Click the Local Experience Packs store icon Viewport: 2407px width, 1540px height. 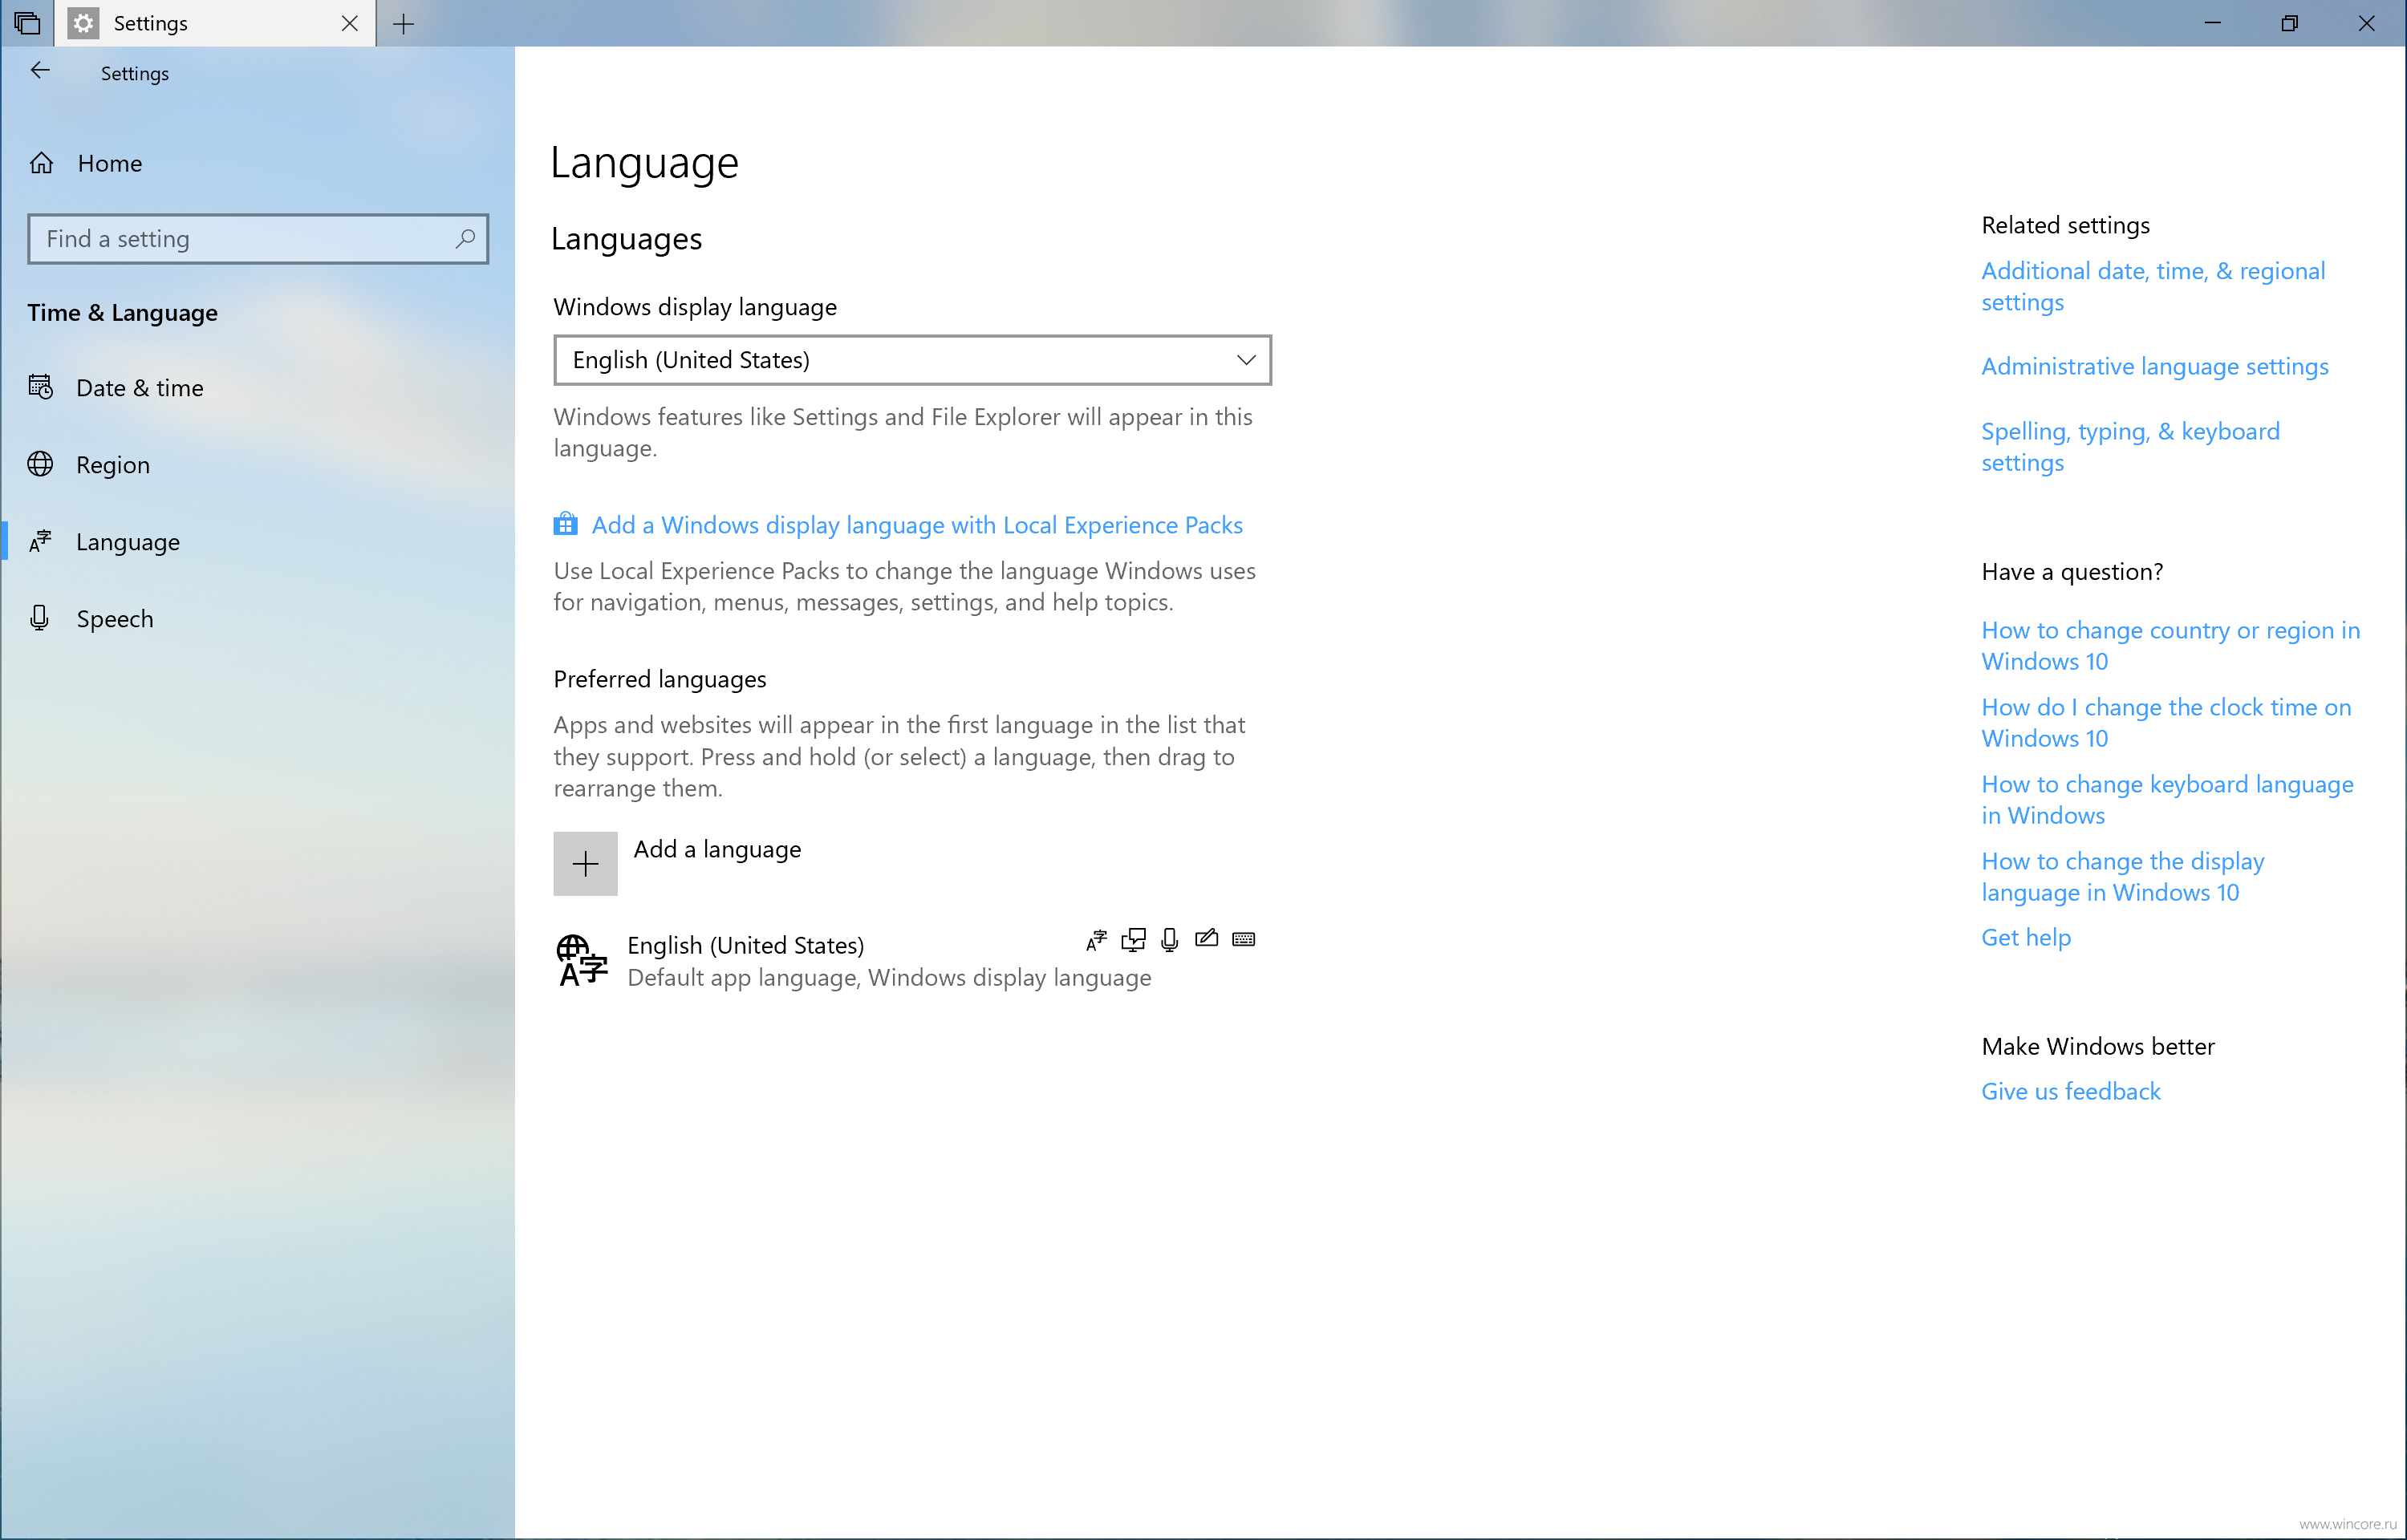pyautogui.click(x=566, y=524)
